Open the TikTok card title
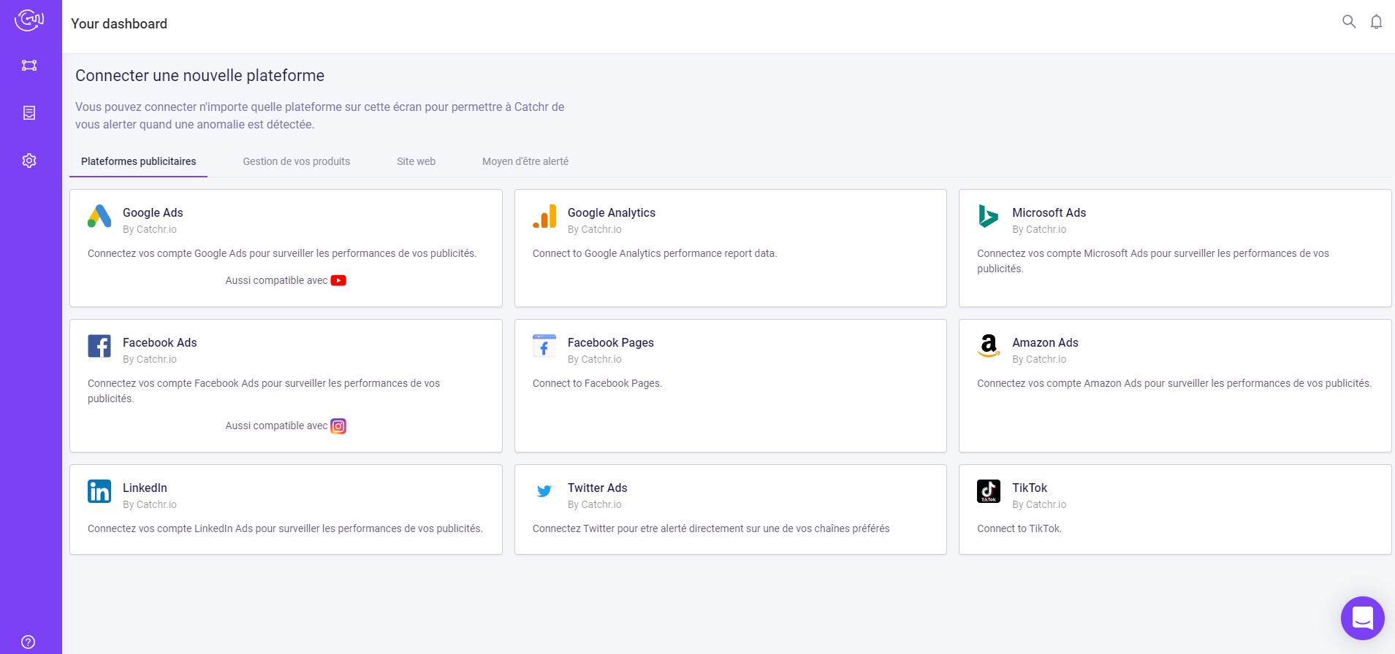Image resolution: width=1395 pixels, height=654 pixels. [x=1030, y=488]
